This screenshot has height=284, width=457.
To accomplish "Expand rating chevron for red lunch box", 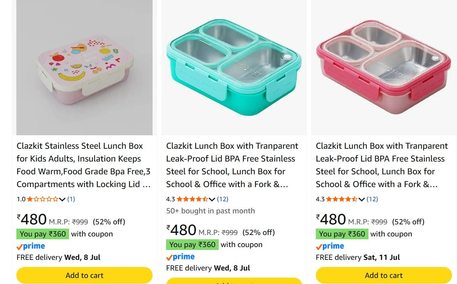I will (361, 200).
